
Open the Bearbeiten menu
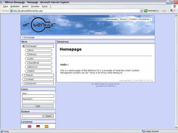[15, 6]
